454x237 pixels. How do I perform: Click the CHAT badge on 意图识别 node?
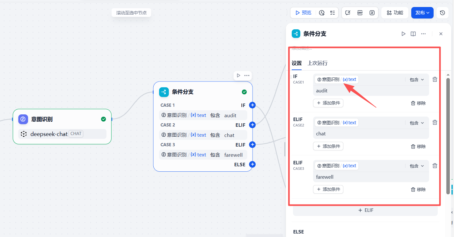(76, 134)
